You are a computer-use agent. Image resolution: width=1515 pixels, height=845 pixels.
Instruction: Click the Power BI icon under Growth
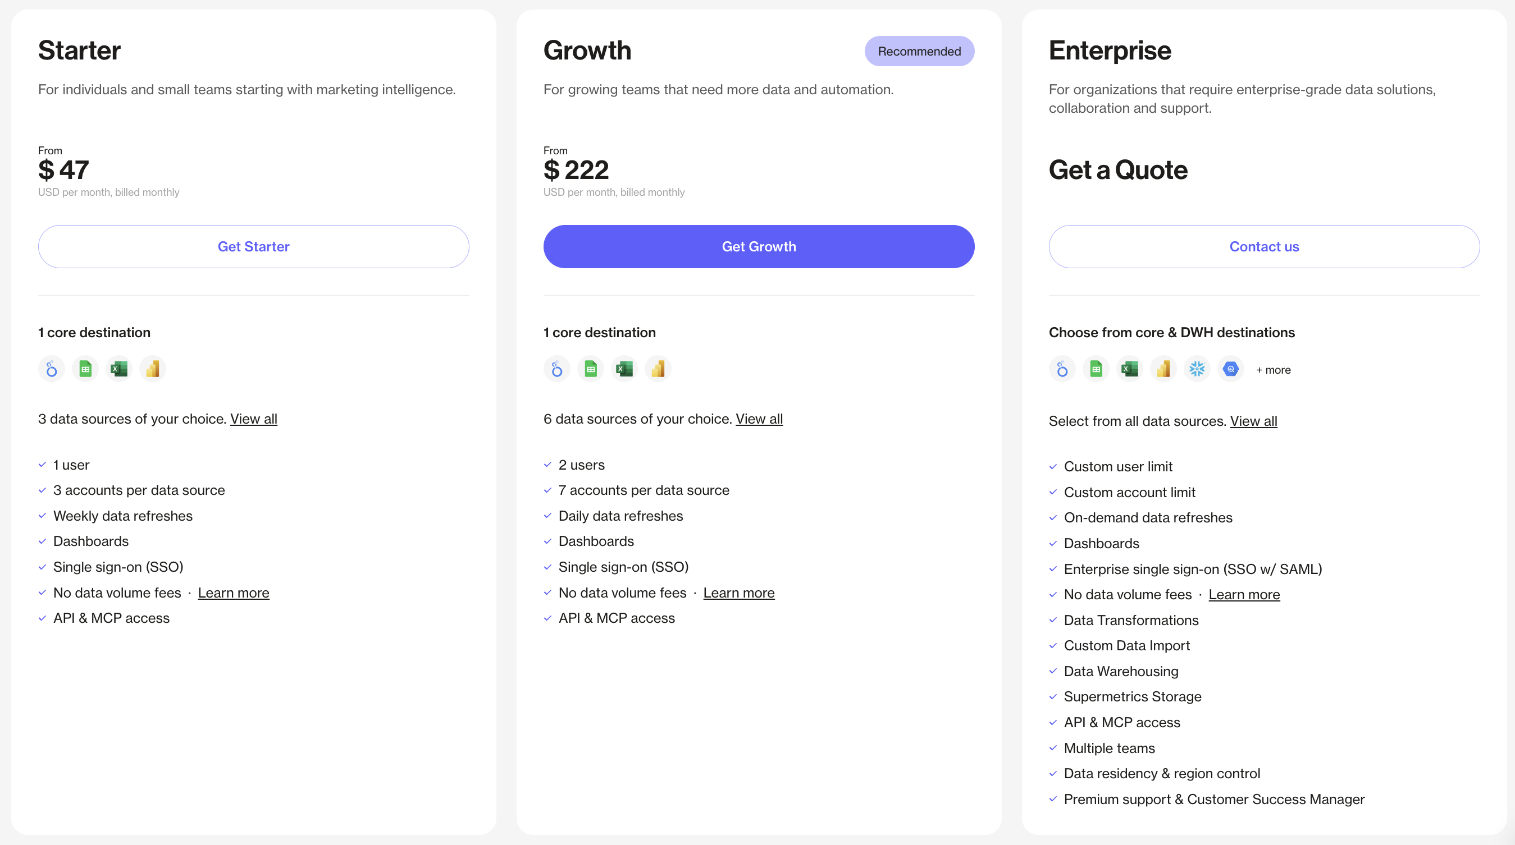click(x=658, y=369)
